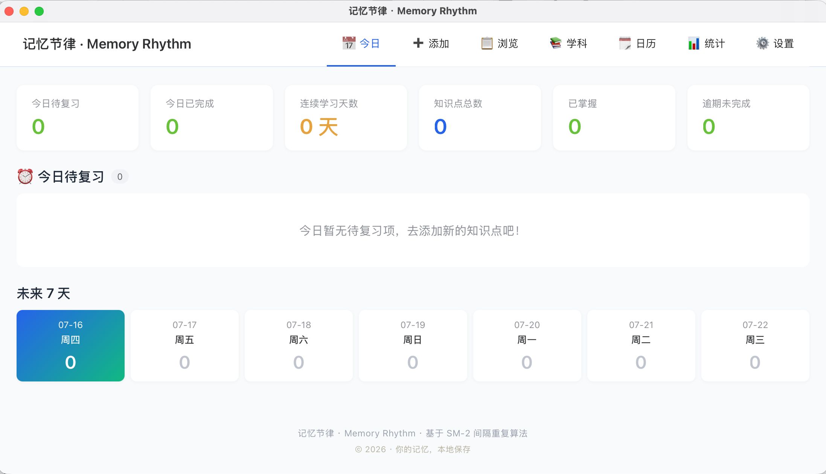Click the 今日已完成 stat card
This screenshot has width=826, height=474.
(x=212, y=118)
